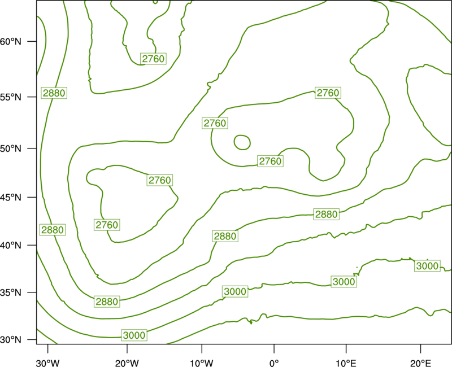Click the 20°W longitude axis label
Screen dimensions: 452x367
click(x=127, y=363)
